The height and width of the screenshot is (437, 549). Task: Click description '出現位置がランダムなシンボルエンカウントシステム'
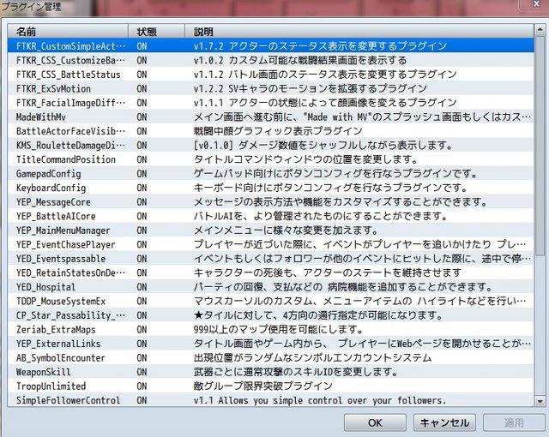coord(312,357)
